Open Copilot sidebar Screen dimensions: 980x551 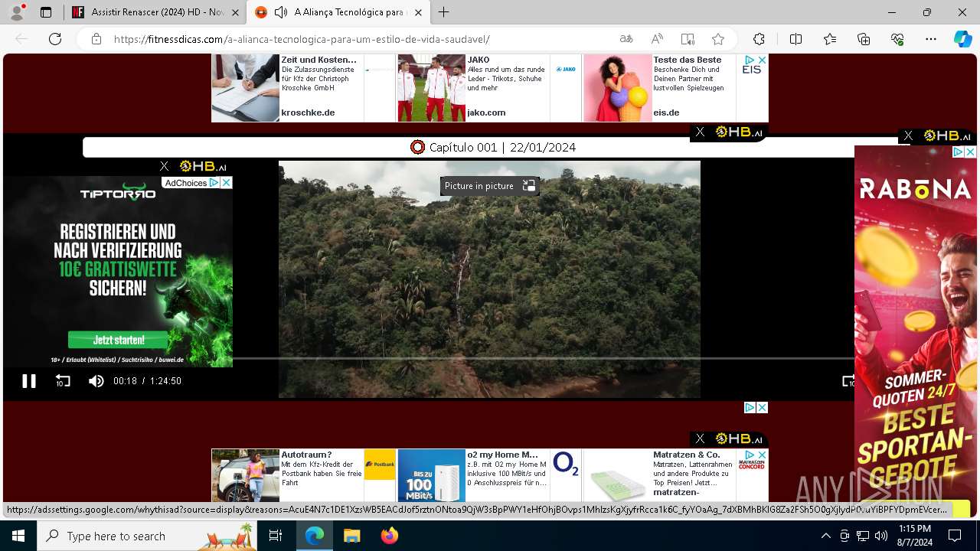click(x=962, y=39)
